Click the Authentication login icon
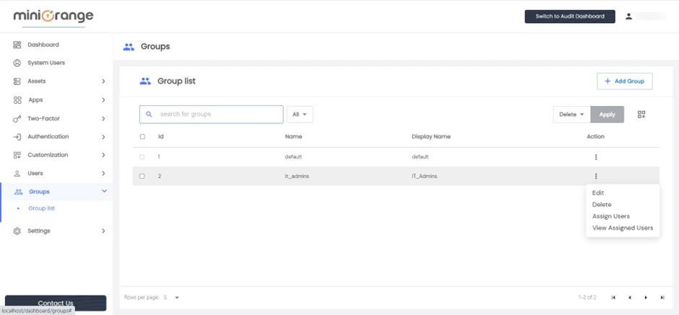The height and width of the screenshot is (315, 679). click(x=17, y=136)
